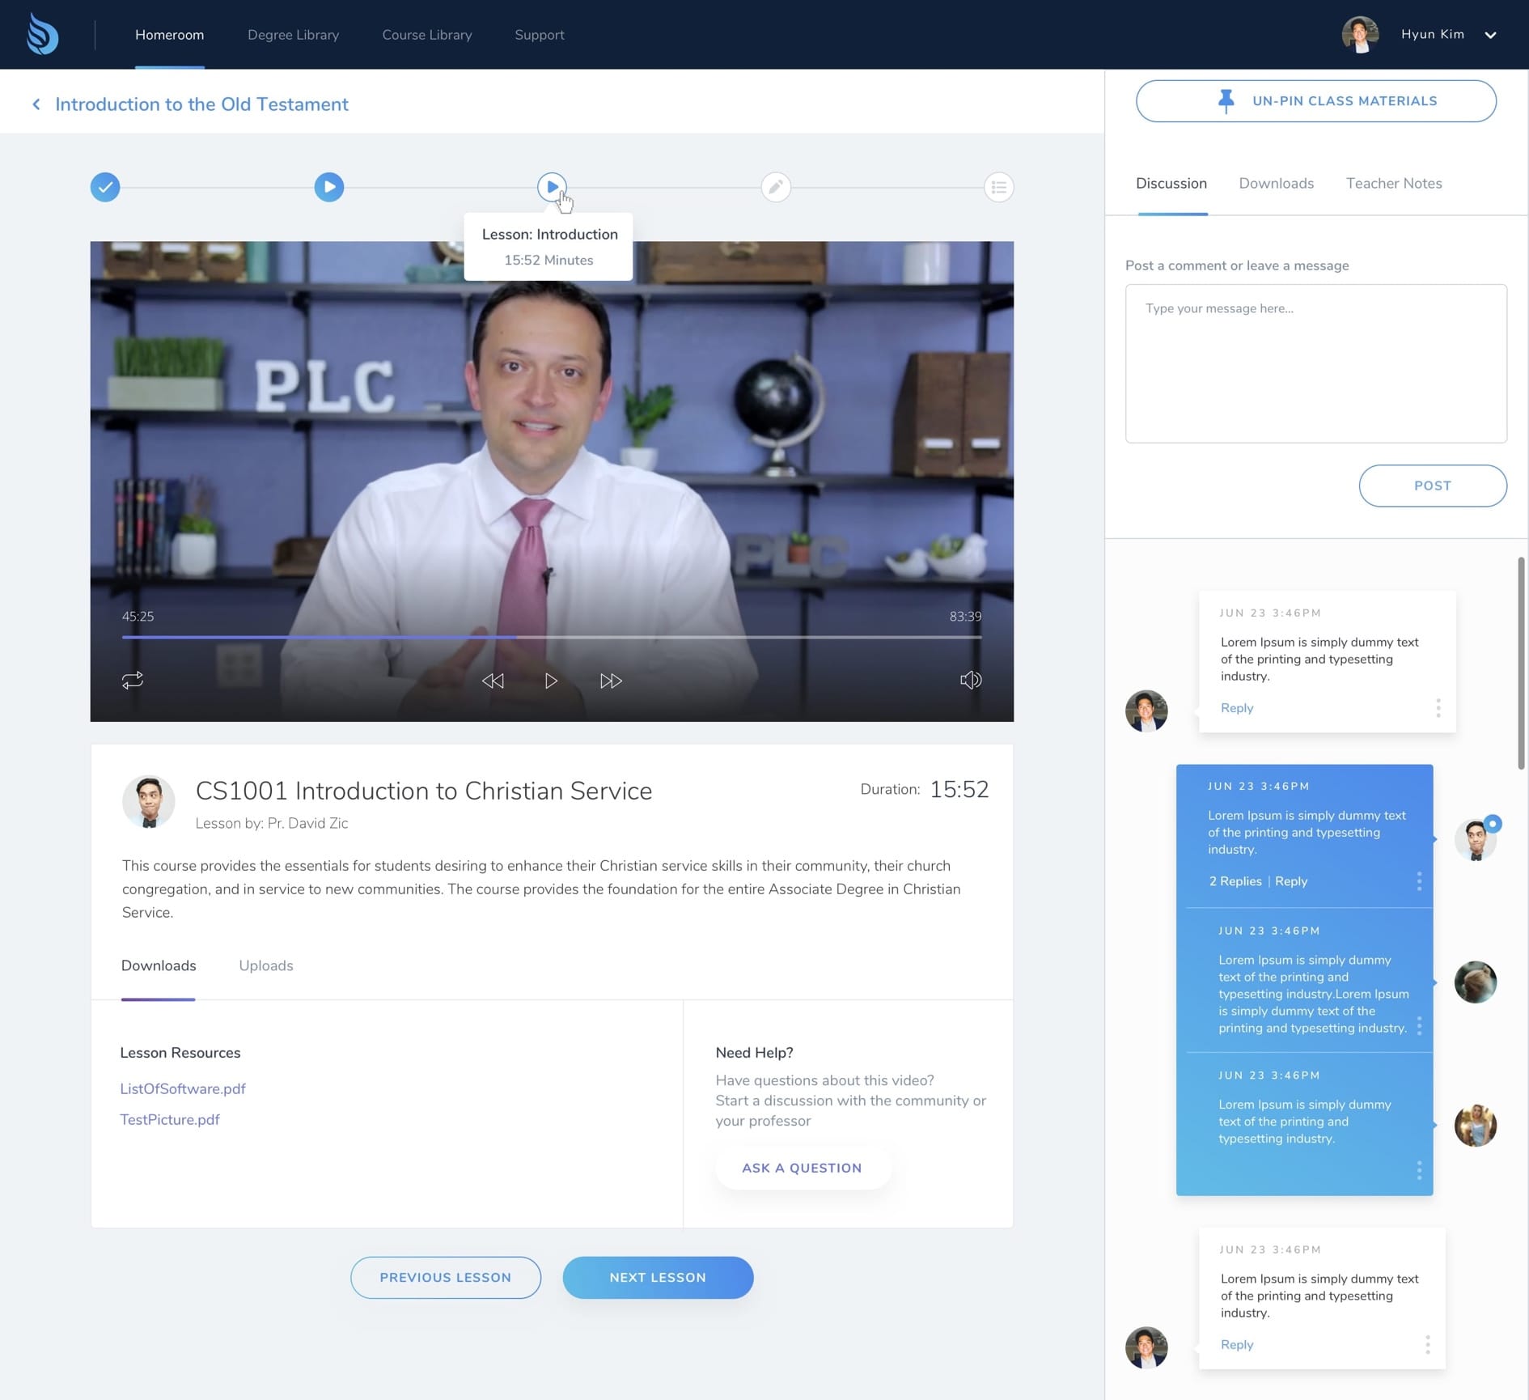Click the bow-tie avatar with the blue notification dot

click(1475, 838)
